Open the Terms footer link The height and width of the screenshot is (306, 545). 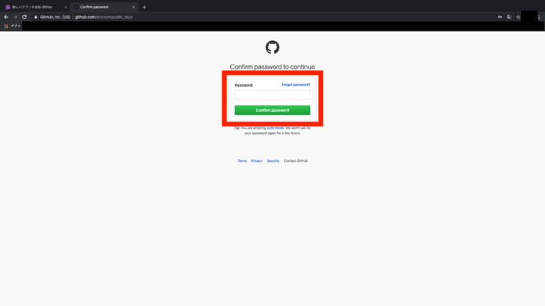[242, 161]
